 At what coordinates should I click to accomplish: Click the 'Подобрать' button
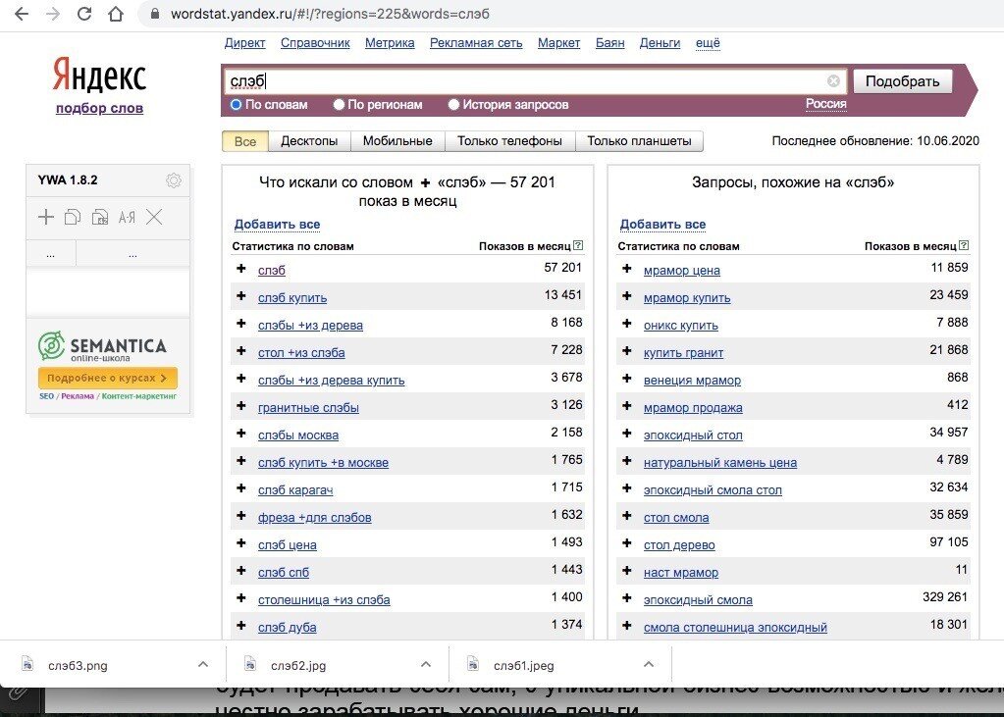[x=902, y=81]
